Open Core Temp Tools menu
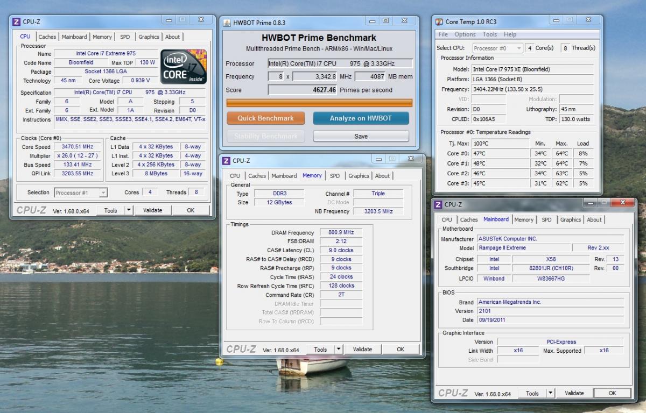 click(x=490, y=34)
